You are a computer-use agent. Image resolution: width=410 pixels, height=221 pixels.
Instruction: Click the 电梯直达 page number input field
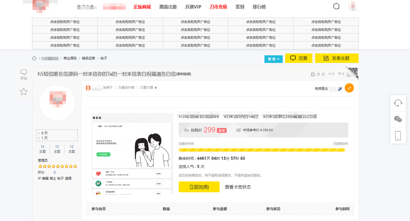[333, 89]
